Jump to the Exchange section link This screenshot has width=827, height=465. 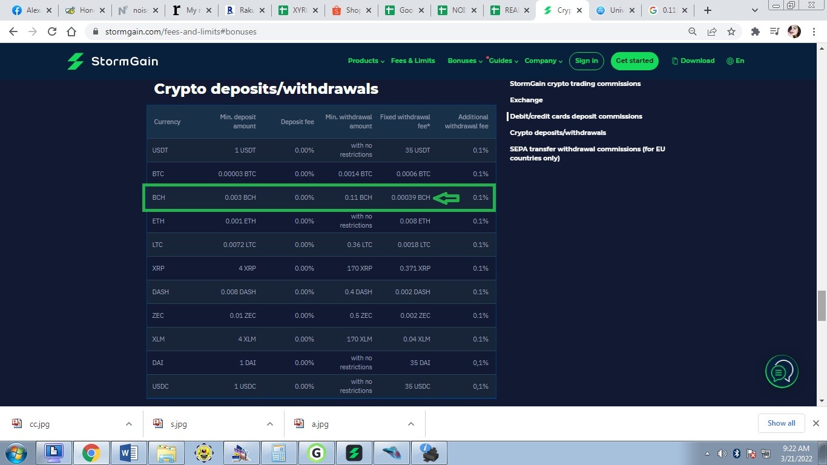526,100
